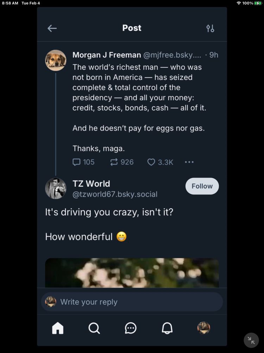Open my profile tab avatar
This screenshot has height=353, width=264.
pyautogui.click(x=203, y=328)
